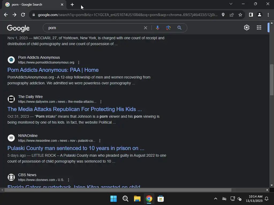Open a new tab with the plus button
The image size is (274, 205).
pos(72,5)
